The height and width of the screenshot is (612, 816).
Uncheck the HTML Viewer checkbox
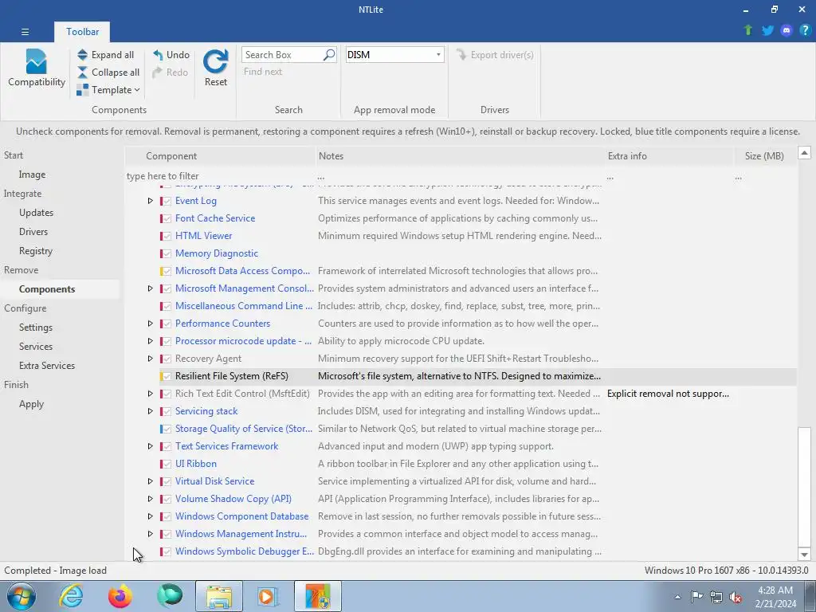pos(167,236)
